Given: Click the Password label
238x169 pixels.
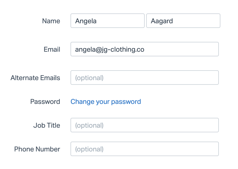Looking at the screenshot, I should 45,102.
